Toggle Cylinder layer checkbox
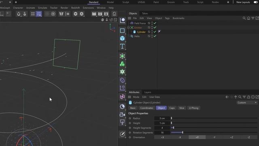 coord(149,32)
